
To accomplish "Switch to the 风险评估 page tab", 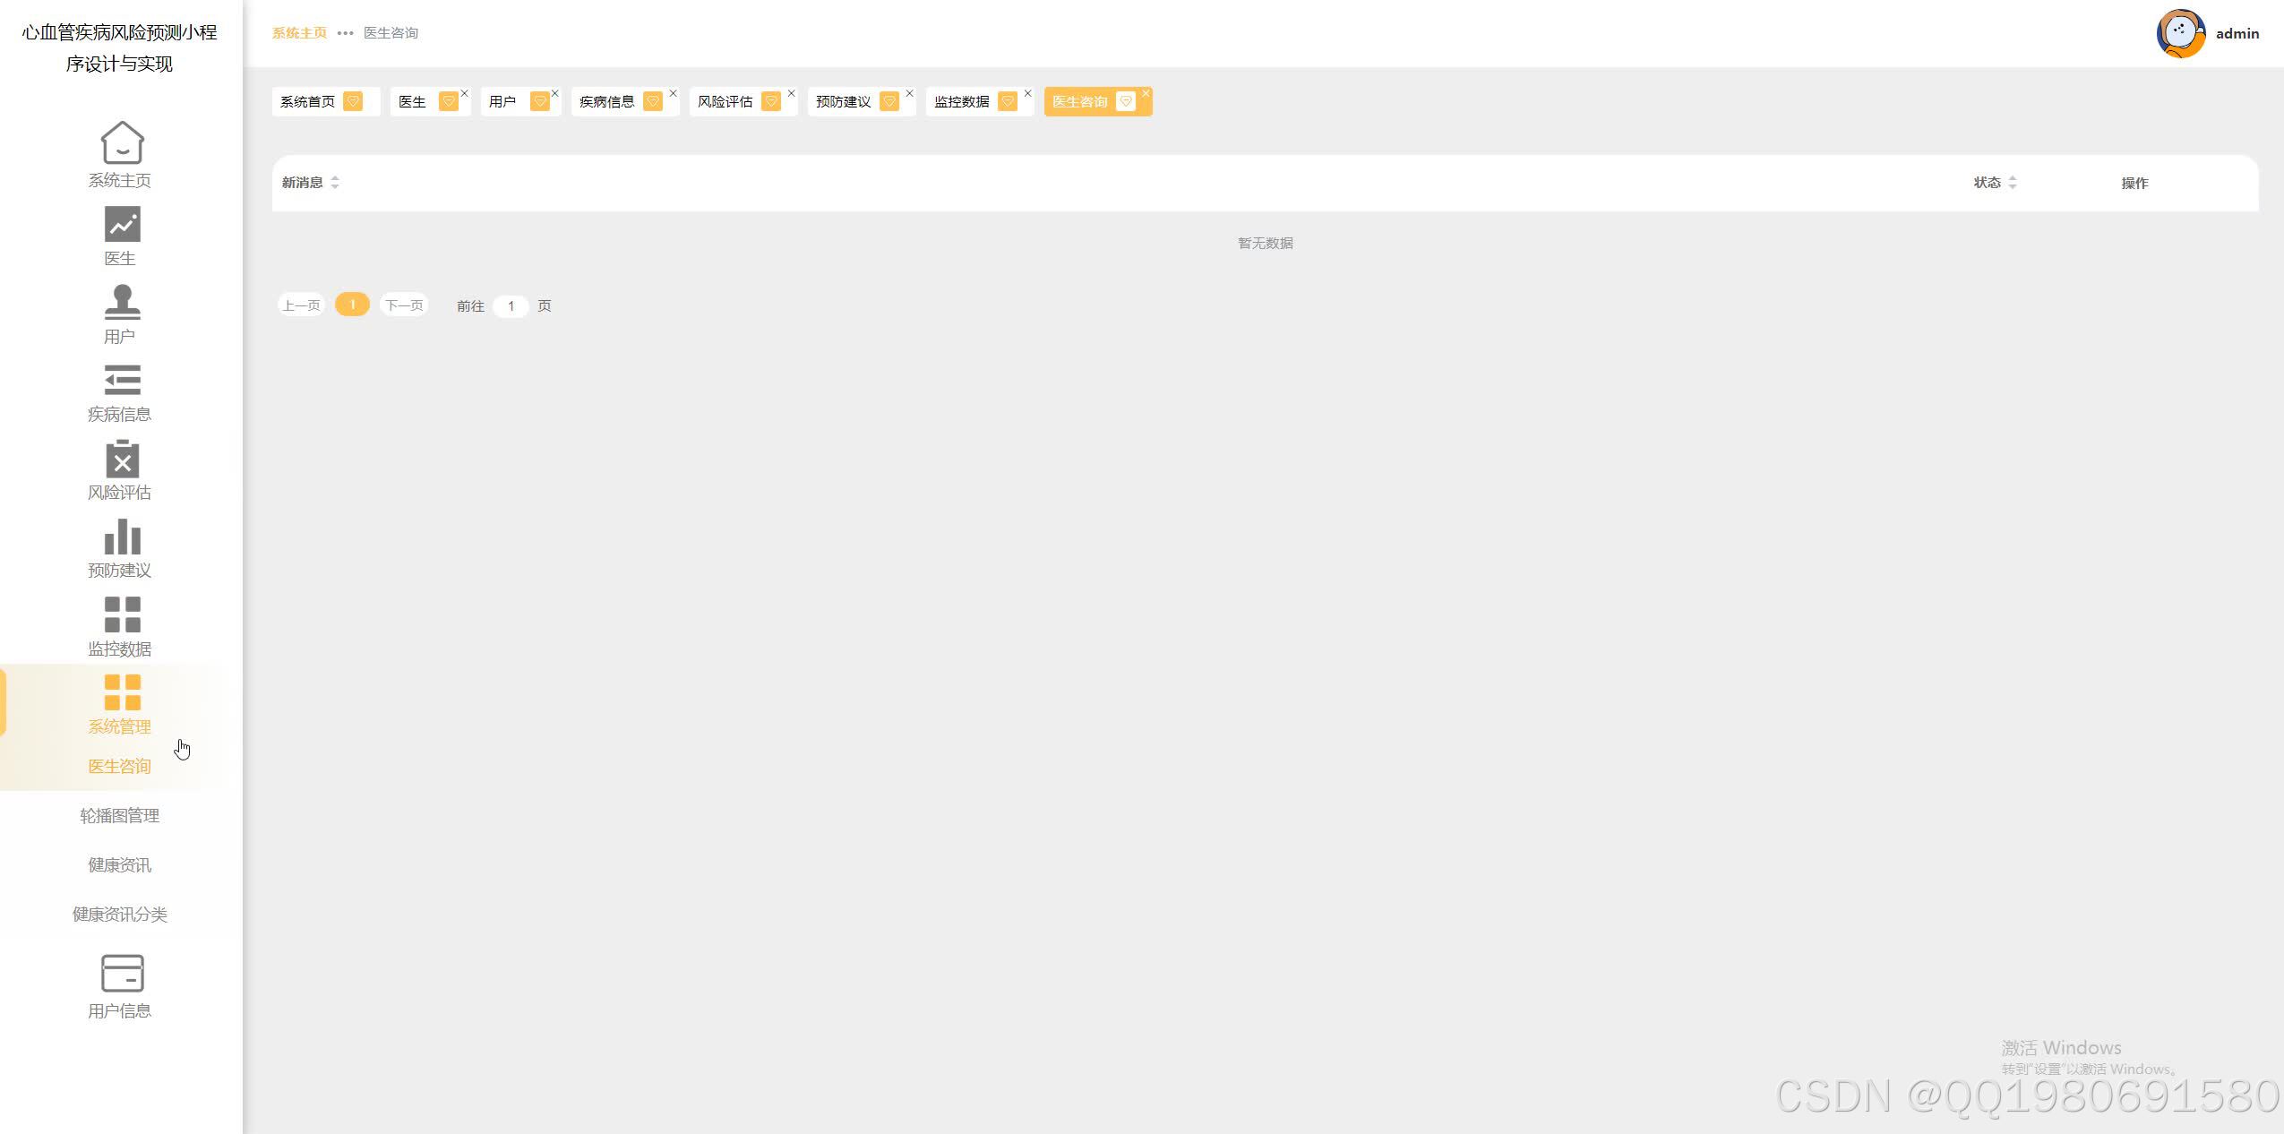I will pyautogui.click(x=726, y=102).
